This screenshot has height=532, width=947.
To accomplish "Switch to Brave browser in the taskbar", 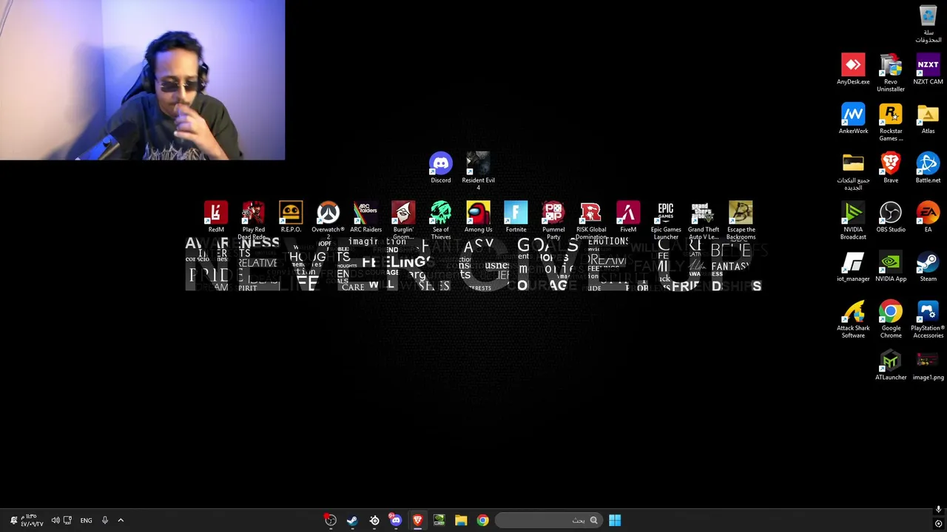I will 417,520.
